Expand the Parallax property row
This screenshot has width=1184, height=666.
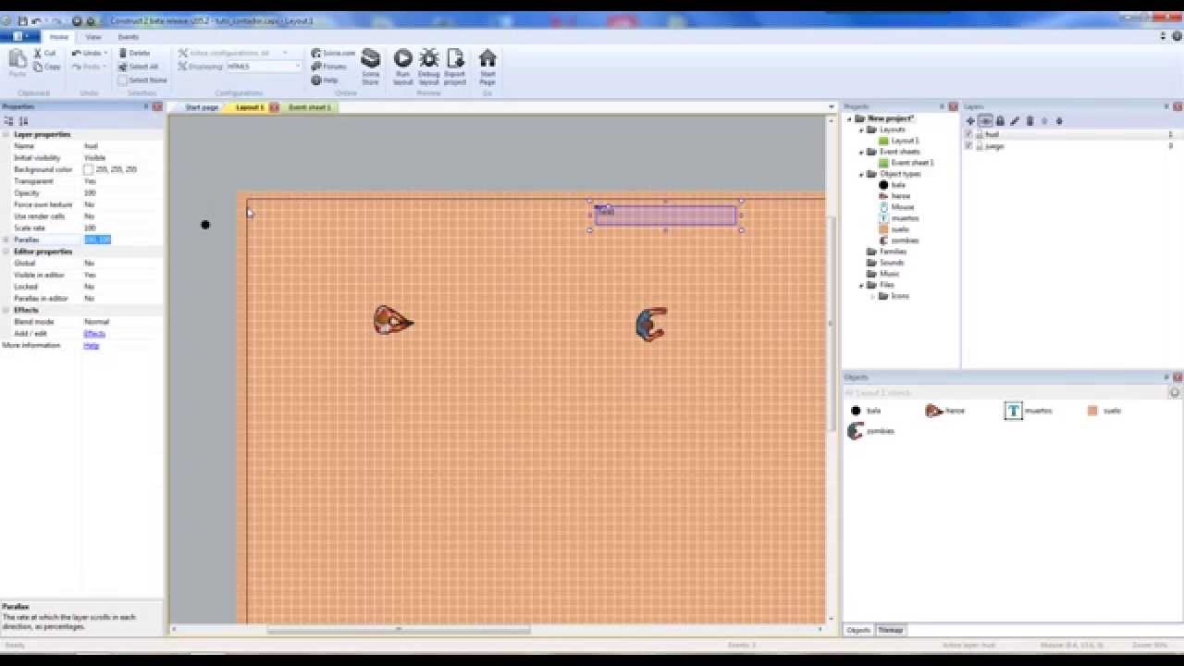[x=6, y=240]
